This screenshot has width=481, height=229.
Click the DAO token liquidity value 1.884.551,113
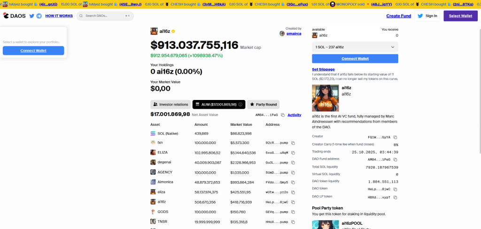click(383, 182)
